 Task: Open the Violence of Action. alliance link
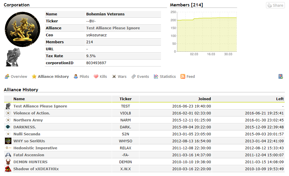tap(32, 113)
